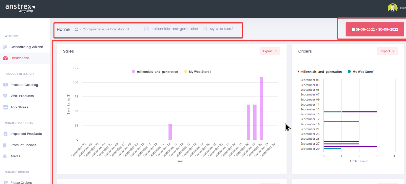Screen dimensions: 406x184
Task: Open Alerts in the sidebar
Action: [15, 156]
